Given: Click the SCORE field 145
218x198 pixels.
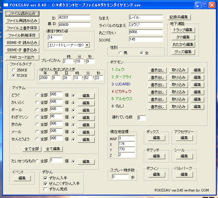Looking at the screenshot, I should (x=146, y=39).
